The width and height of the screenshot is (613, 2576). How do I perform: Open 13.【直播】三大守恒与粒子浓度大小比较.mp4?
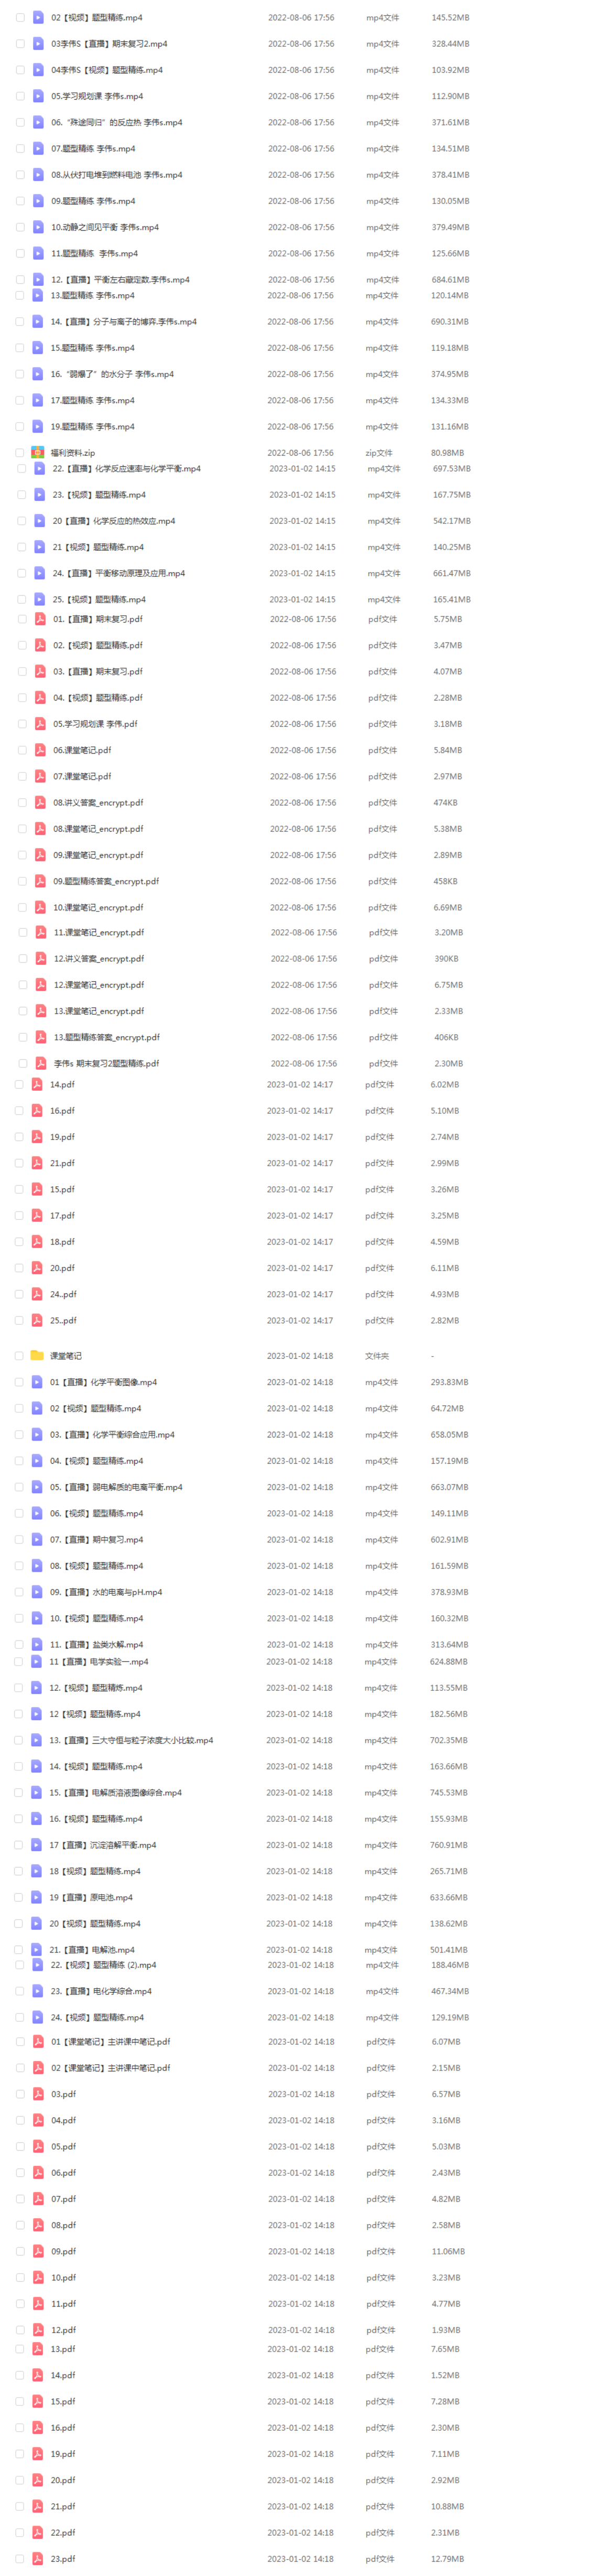(x=131, y=1740)
